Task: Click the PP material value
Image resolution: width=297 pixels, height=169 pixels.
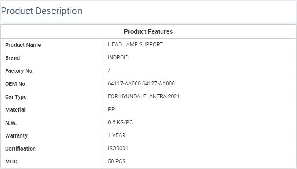Action: point(111,109)
